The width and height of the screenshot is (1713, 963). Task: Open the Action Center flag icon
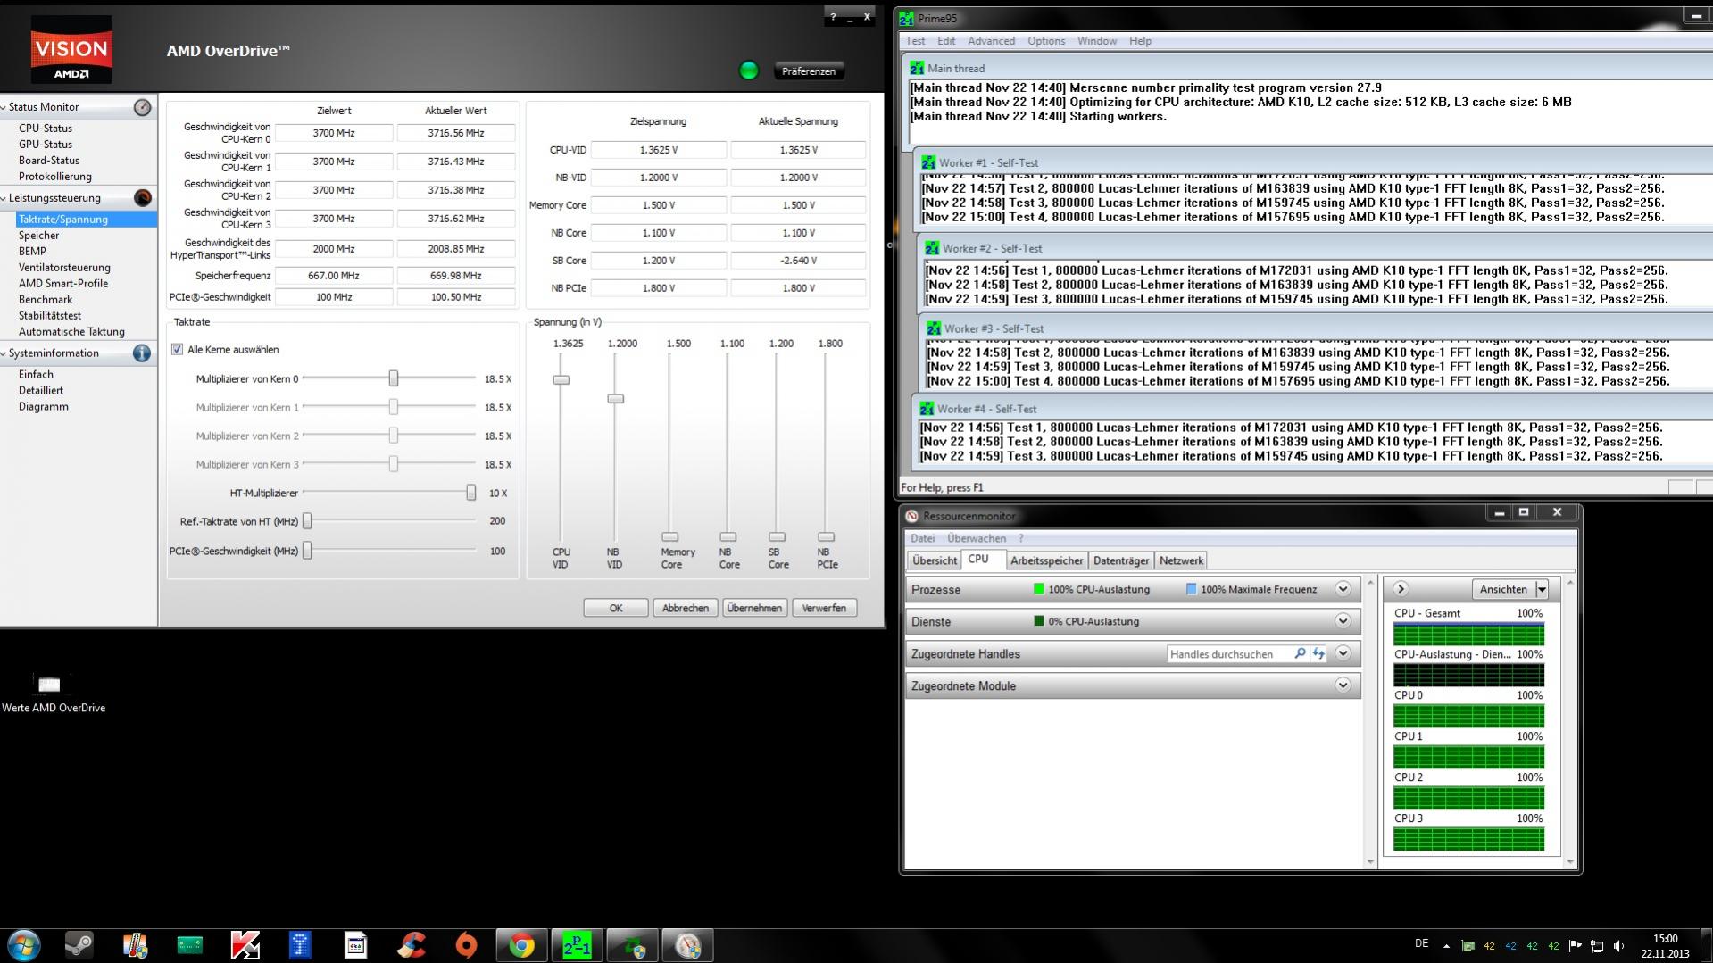[x=1576, y=946]
